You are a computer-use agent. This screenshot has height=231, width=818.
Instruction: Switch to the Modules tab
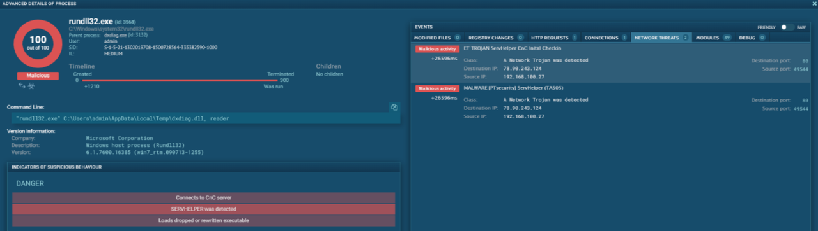click(x=713, y=38)
